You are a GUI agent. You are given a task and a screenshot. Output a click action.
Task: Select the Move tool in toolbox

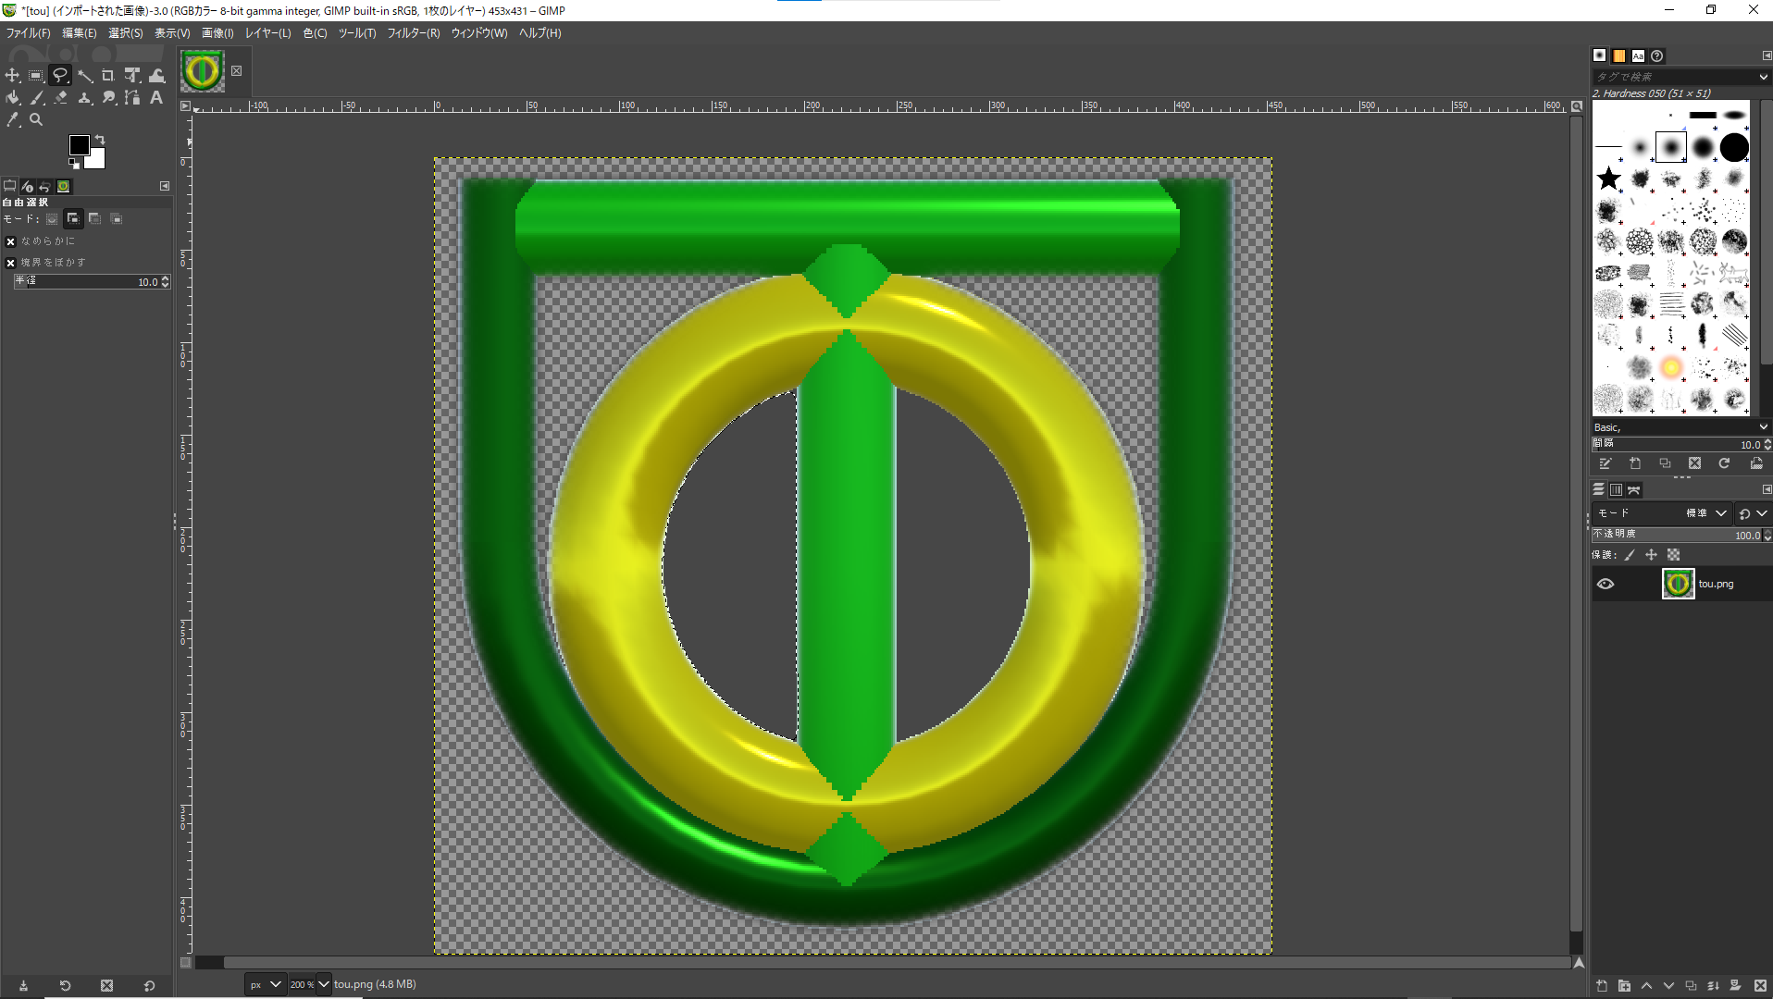pyautogui.click(x=12, y=76)
